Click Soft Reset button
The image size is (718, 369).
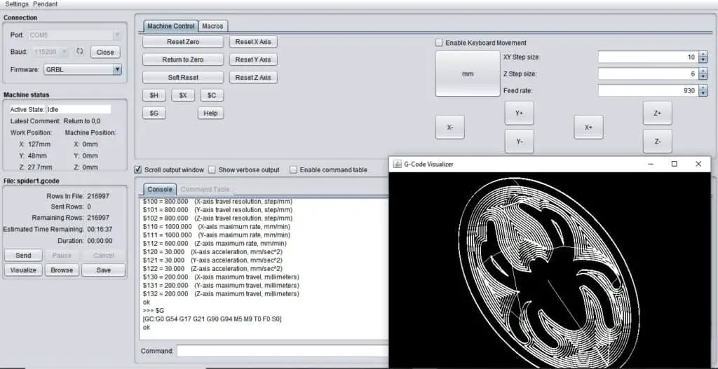tap(183, 77)
